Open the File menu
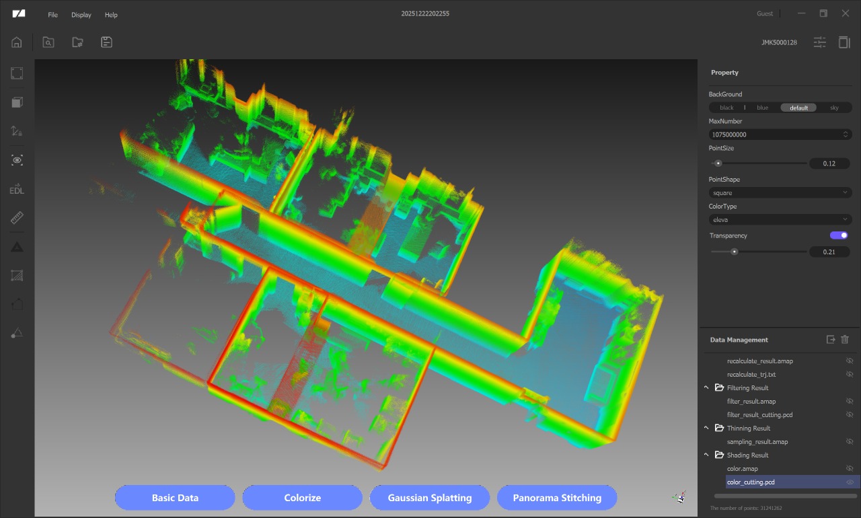The height and width of the screenshot is (518, 861). tap(52, 15)
